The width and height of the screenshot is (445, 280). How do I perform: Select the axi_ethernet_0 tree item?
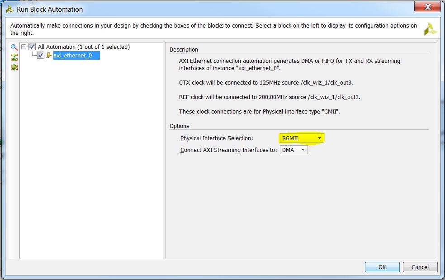[73, 55]
